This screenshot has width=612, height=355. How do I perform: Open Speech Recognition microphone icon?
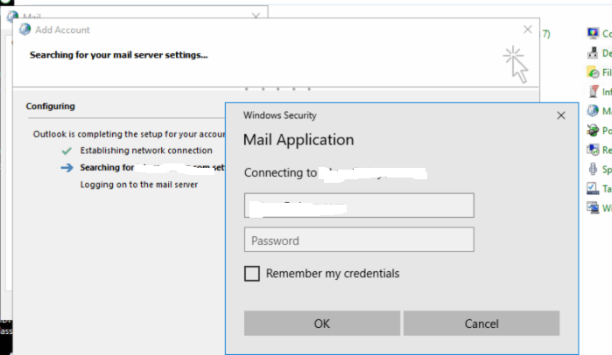click(x=593, y=169)
